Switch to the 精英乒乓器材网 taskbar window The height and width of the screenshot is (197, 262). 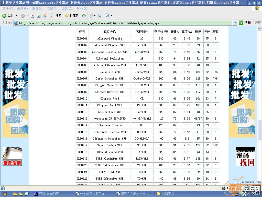[x=135, y=194]
